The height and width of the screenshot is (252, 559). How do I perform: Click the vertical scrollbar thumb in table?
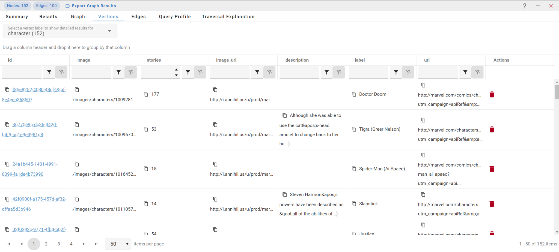[x=557, y=92]
